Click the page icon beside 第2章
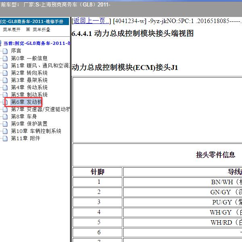This screenshot has height=242, width=242. tap(5, 73)
